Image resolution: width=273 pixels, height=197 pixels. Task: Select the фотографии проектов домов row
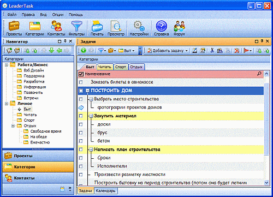[x=171, y=108]
